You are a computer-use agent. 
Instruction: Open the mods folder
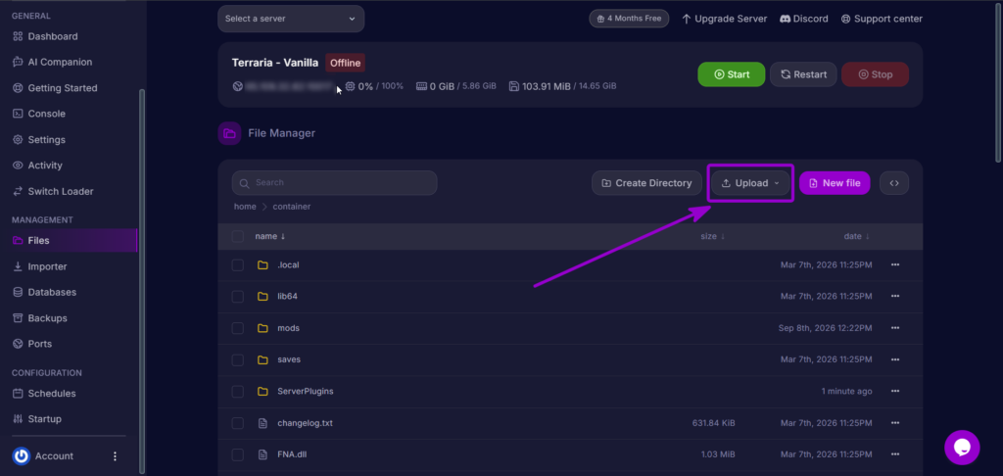click(x=289, y=328)
